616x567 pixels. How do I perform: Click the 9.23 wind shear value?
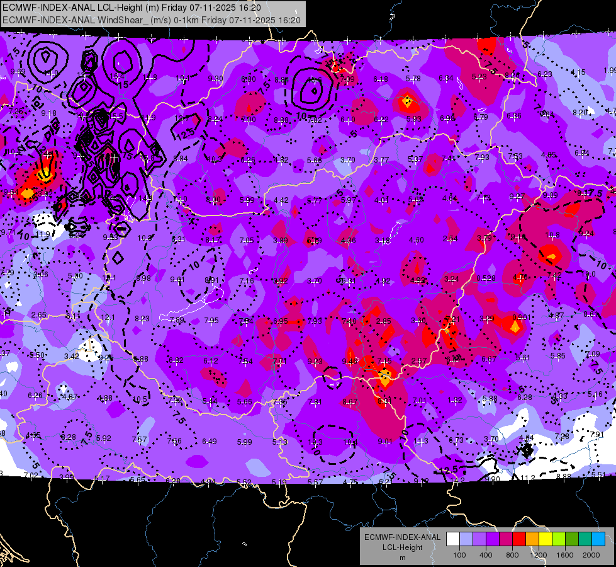pos(315,362)
